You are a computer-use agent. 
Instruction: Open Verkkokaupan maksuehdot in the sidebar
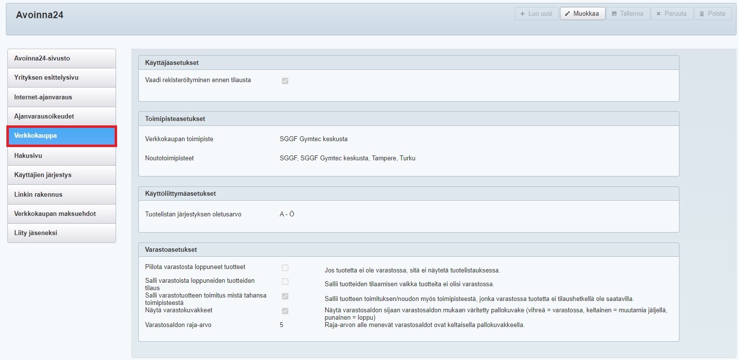point(62,214)
